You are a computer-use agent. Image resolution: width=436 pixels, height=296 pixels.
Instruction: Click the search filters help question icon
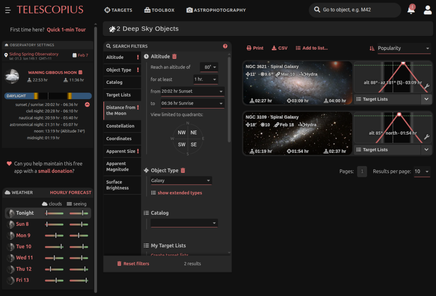click(225, 46)
